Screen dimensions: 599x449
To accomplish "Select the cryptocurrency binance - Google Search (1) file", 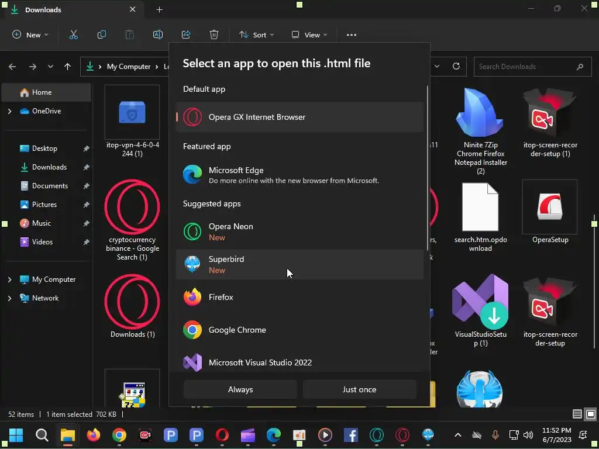I will pos(132,220).
